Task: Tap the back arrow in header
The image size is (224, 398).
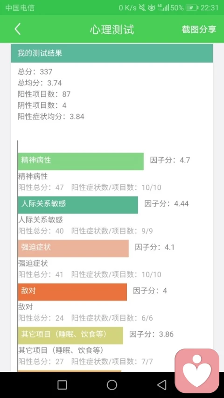Action: [x=18, y=29]
